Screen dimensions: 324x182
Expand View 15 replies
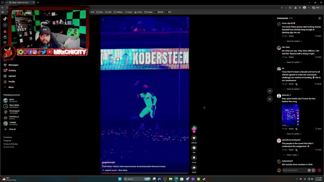click(x=294, y=89)
